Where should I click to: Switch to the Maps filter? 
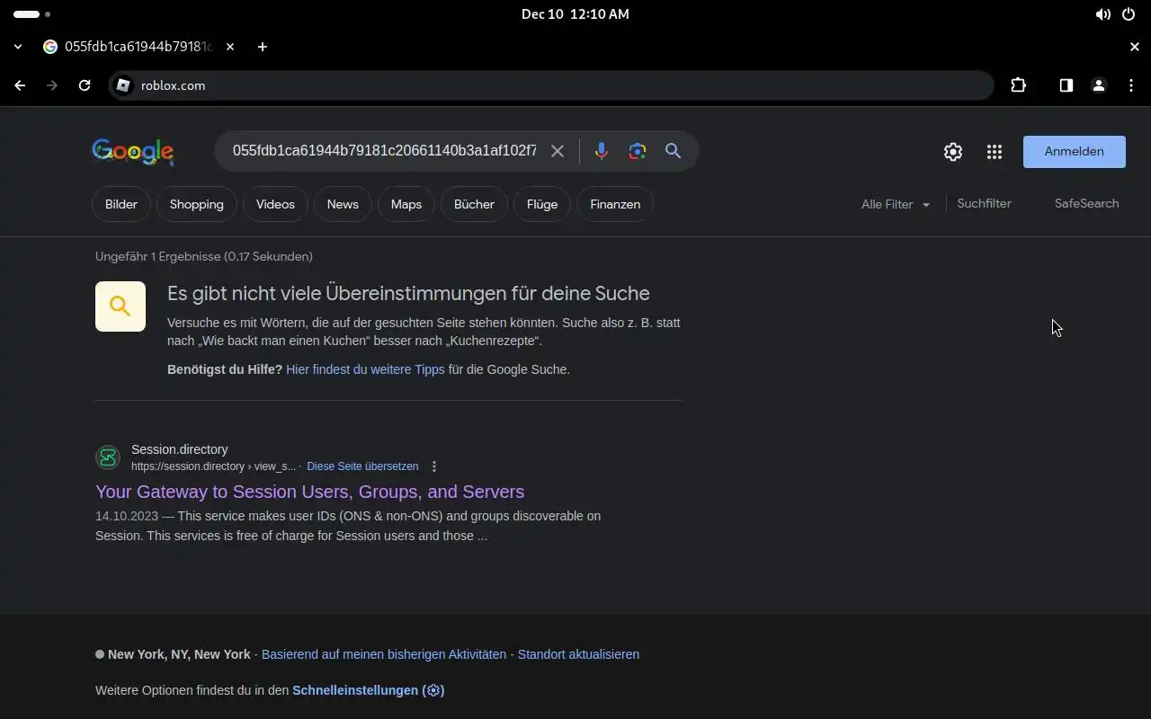[x=406, y=204]
